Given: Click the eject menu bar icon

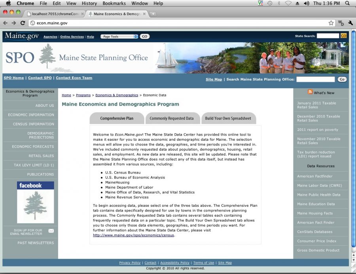Looking at the screenshot, I should [297, 4].
